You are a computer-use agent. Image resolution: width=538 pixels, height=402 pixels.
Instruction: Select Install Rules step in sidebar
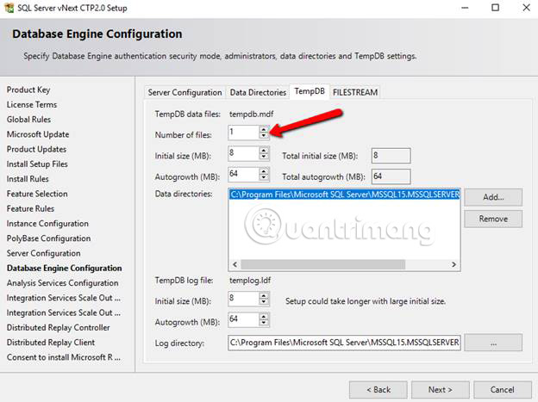pyautogui.click(x=28, y=179)
